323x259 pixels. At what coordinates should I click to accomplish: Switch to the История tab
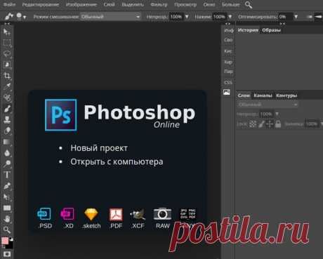[248, 30]
